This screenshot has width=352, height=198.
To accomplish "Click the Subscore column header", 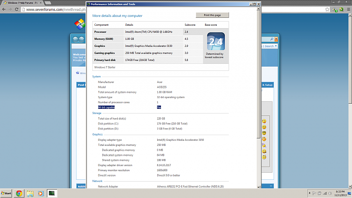I will (x=190, y=25).
